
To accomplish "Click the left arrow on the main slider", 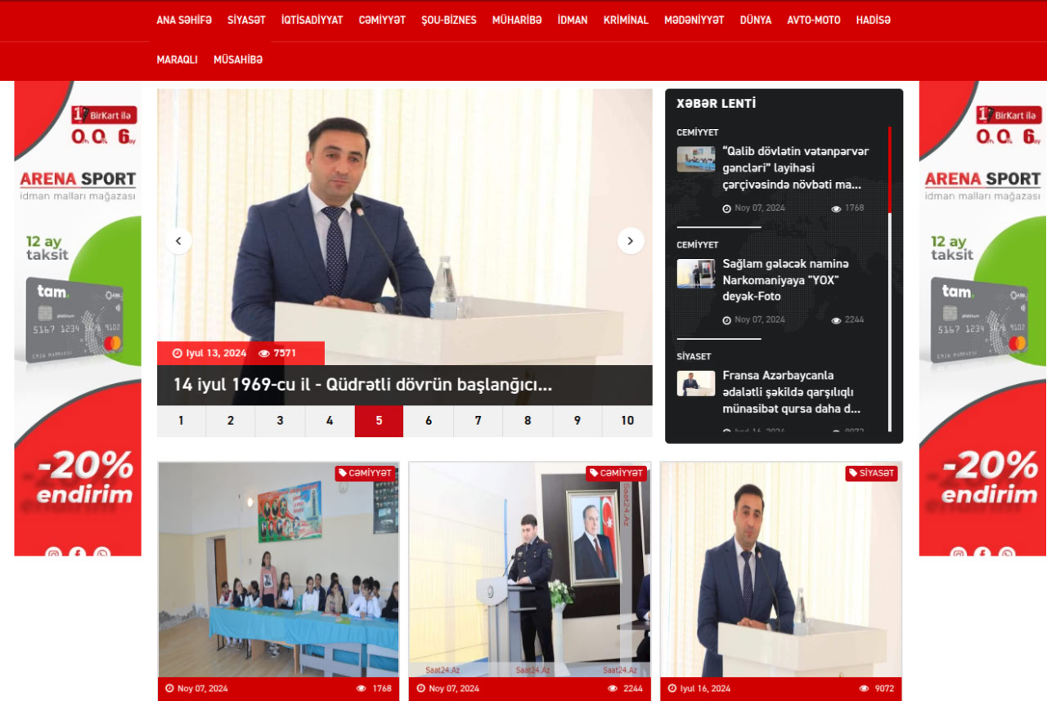I will pos(177,240).
